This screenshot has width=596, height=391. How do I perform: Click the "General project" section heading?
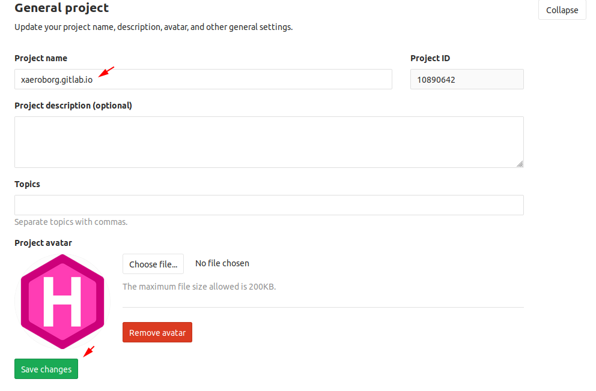point(62,8)
